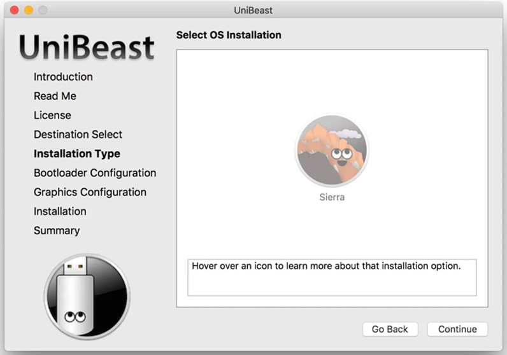Select the Graphics Configuration step

click(x=90, y=192)
